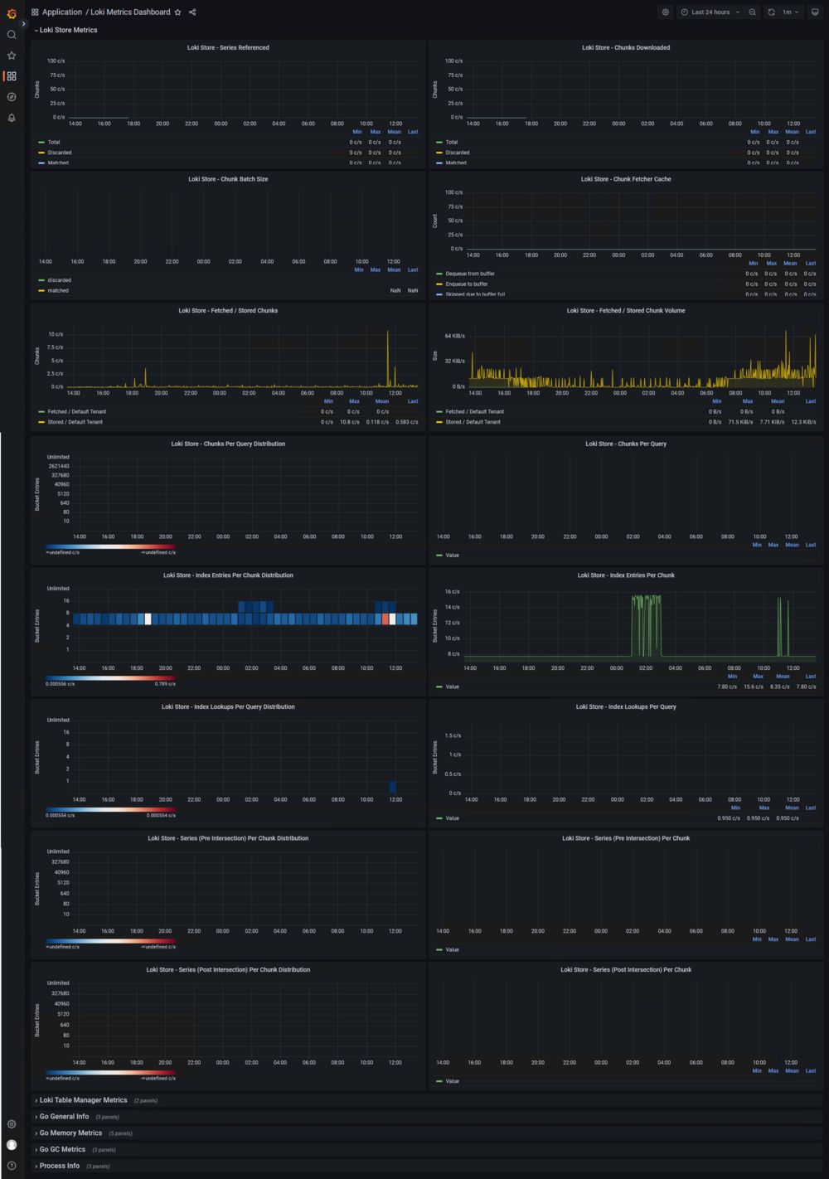Refresh the dashboard with refresh icon
The image size is (829, 1179).
pos(771,12)
